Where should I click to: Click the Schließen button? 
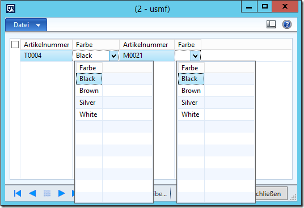(x=271, y=193)
